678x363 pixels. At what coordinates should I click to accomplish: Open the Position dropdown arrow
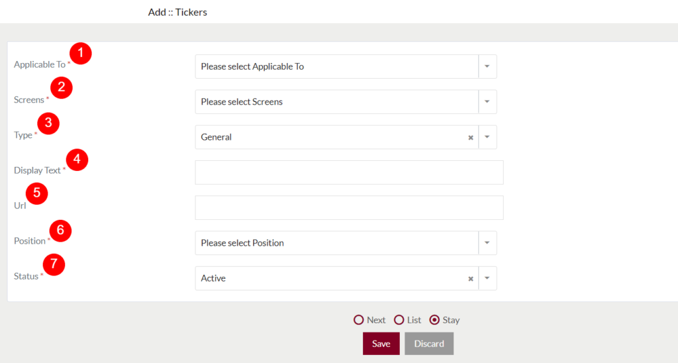click(487, 242)
